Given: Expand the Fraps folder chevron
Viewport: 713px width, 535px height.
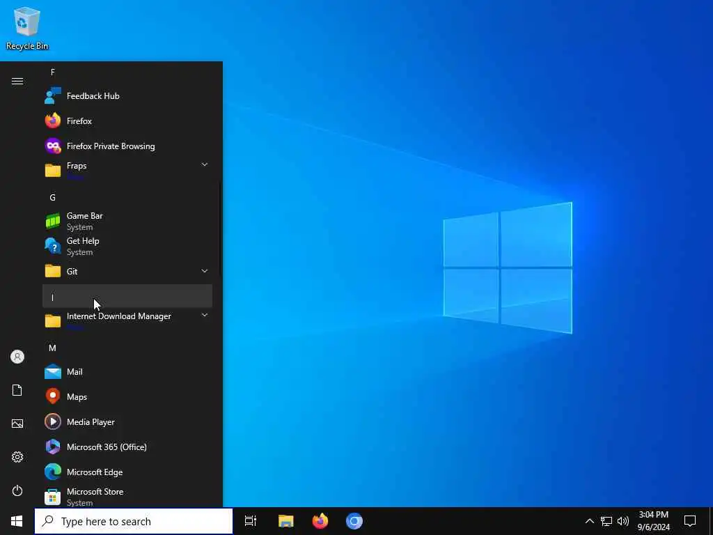Looking at the screenshot, I should click(x=205, y=164).
